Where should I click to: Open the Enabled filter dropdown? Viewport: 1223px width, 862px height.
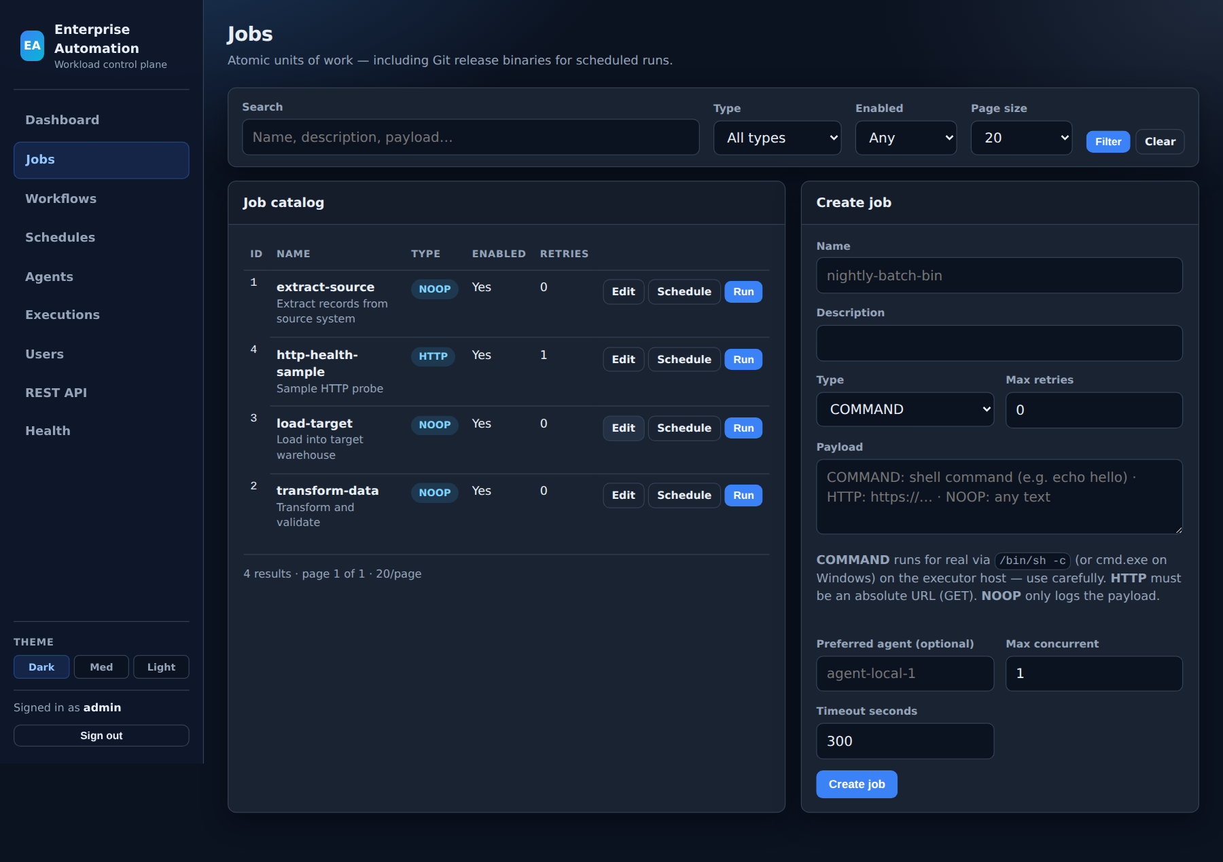pyautogui.click(x=906, y=138)
